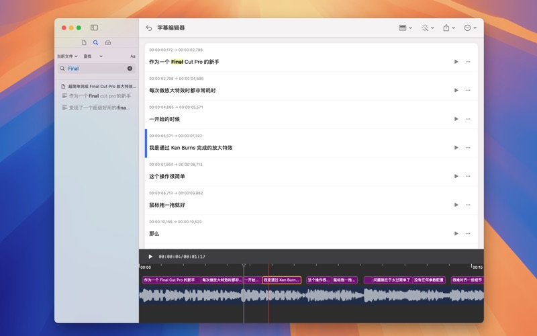Open the inbox tray tab in sidebar

coord(107,43)
